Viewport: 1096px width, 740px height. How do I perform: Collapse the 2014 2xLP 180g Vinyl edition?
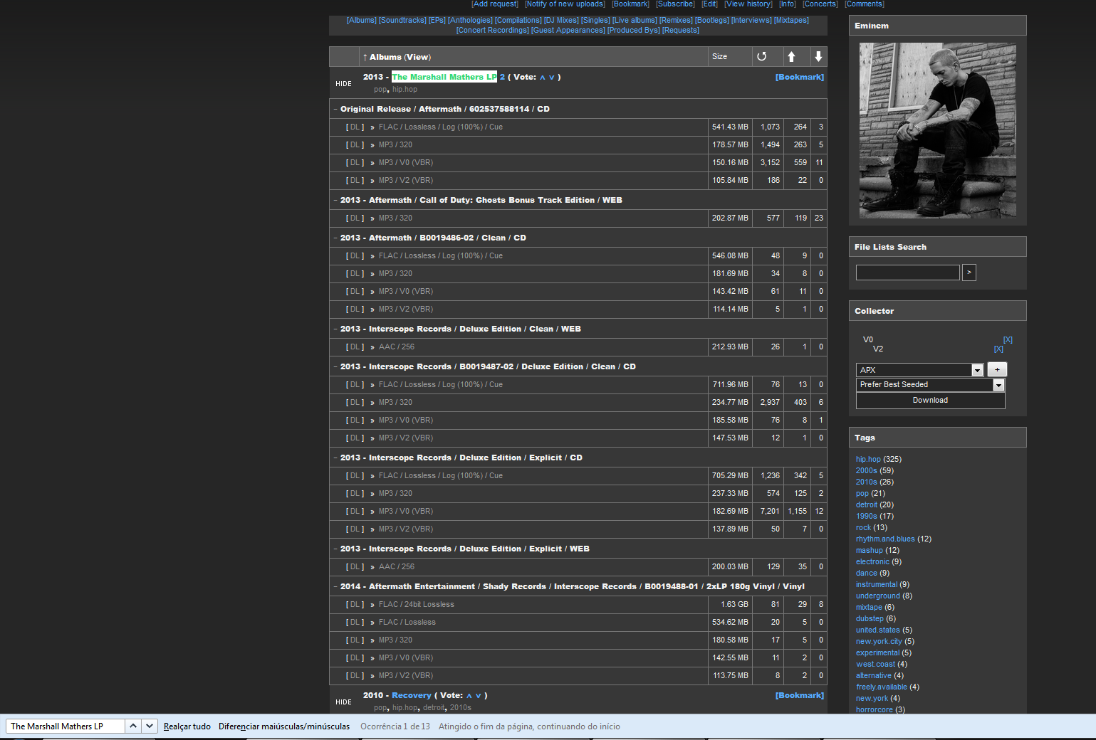point(335,586)
